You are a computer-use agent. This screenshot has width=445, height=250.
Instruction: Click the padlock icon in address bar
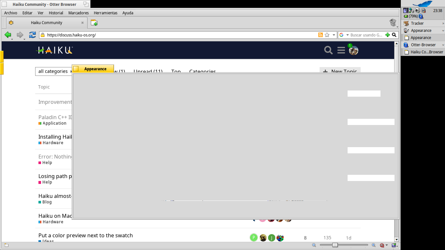(42, 35)
